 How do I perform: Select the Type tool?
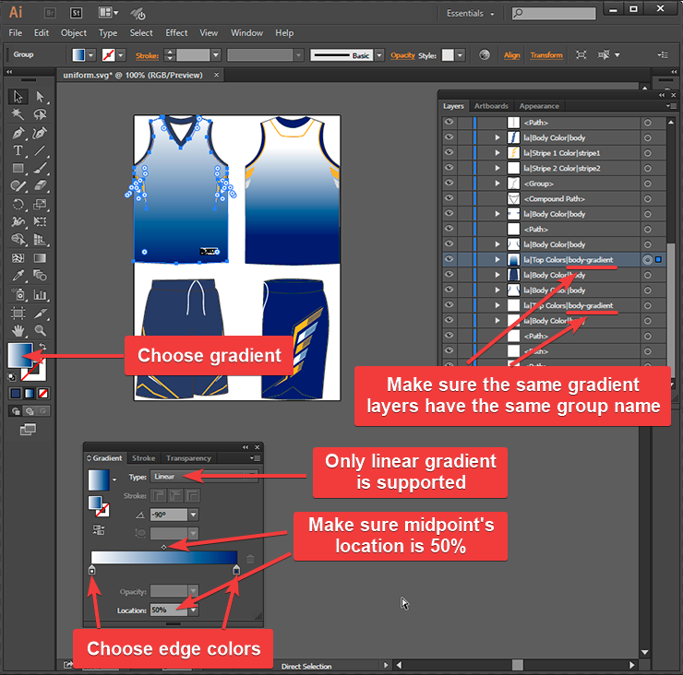[x=18, y=150]
